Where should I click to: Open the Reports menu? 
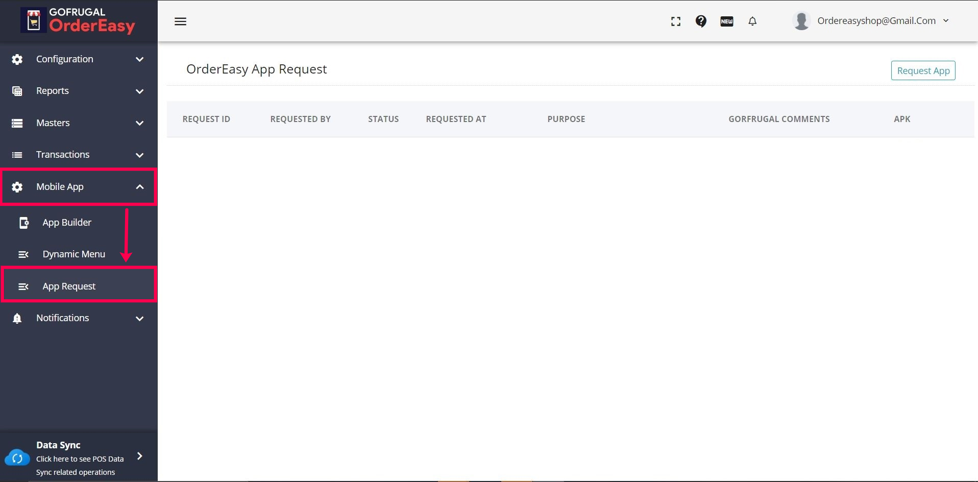pos(79,91)
